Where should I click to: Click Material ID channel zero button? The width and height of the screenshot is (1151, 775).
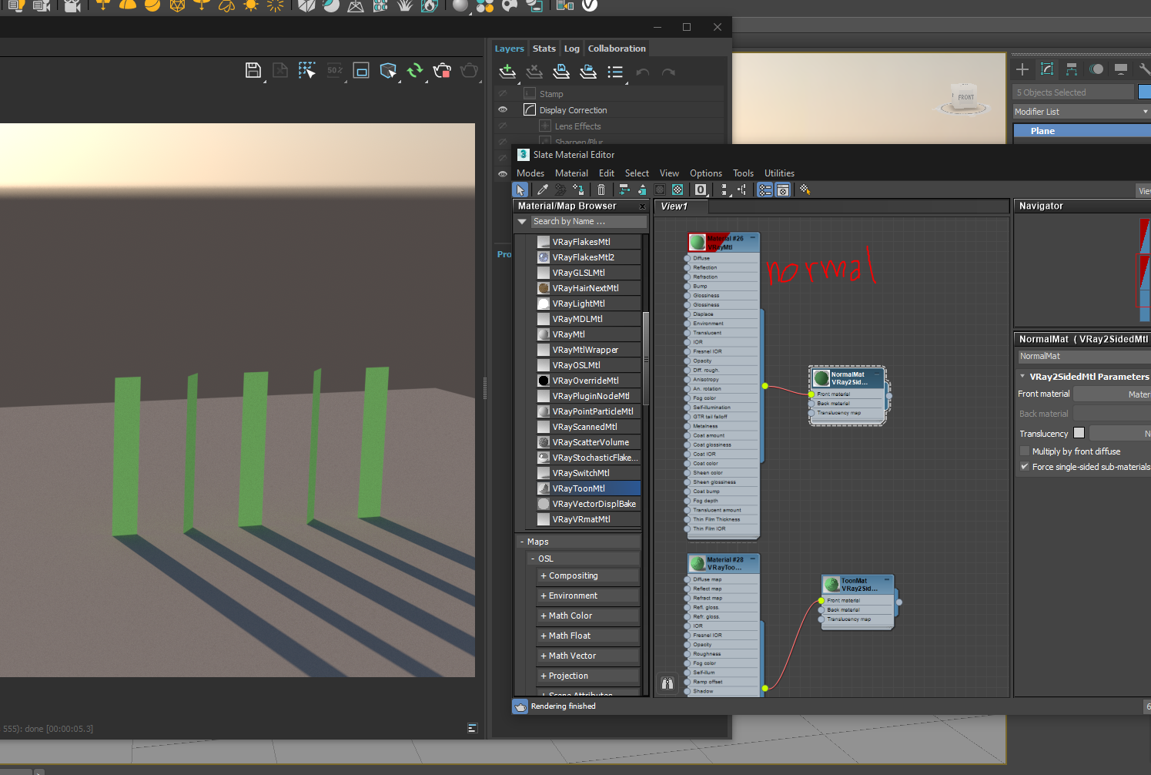pyautogui.click(x=701, y=190)
